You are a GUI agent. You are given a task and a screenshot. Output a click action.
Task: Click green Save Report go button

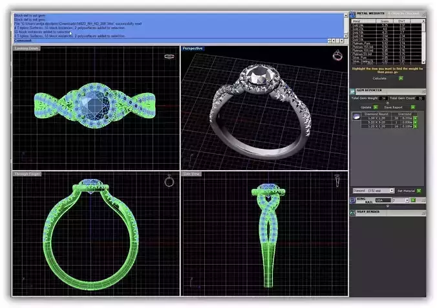click(x=413, y=107)
